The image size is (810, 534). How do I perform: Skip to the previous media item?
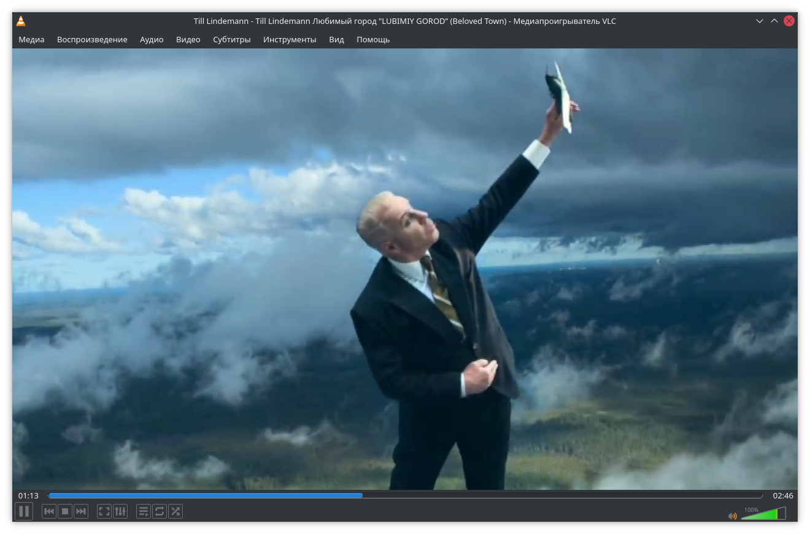[x=49, y=511]
